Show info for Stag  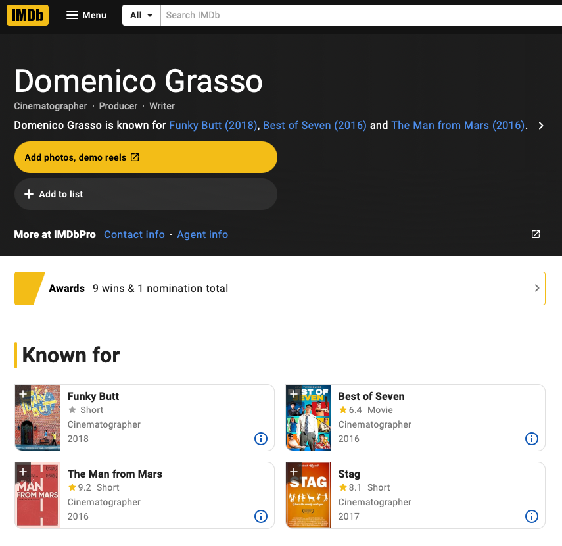532,516
